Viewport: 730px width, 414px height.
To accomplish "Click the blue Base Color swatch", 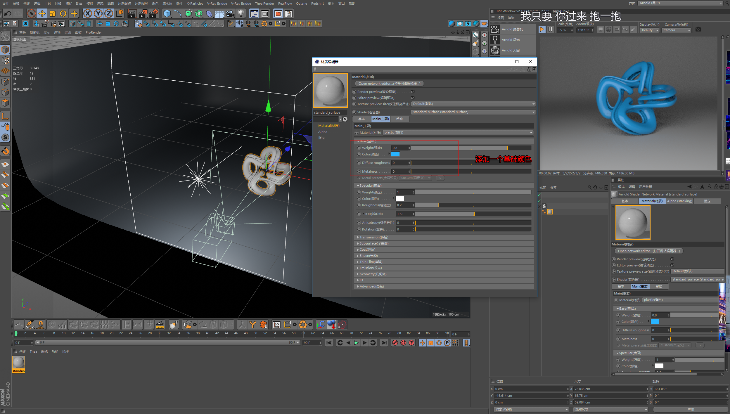I will click(395, 154).
